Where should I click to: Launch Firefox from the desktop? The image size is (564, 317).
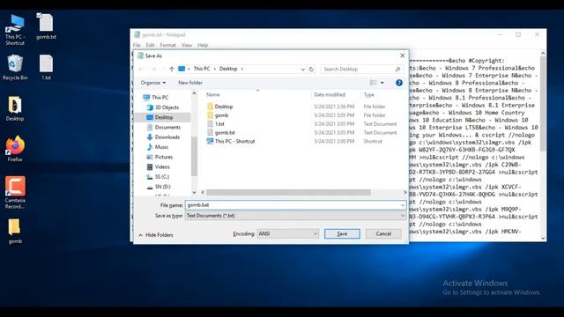point(15,149)
